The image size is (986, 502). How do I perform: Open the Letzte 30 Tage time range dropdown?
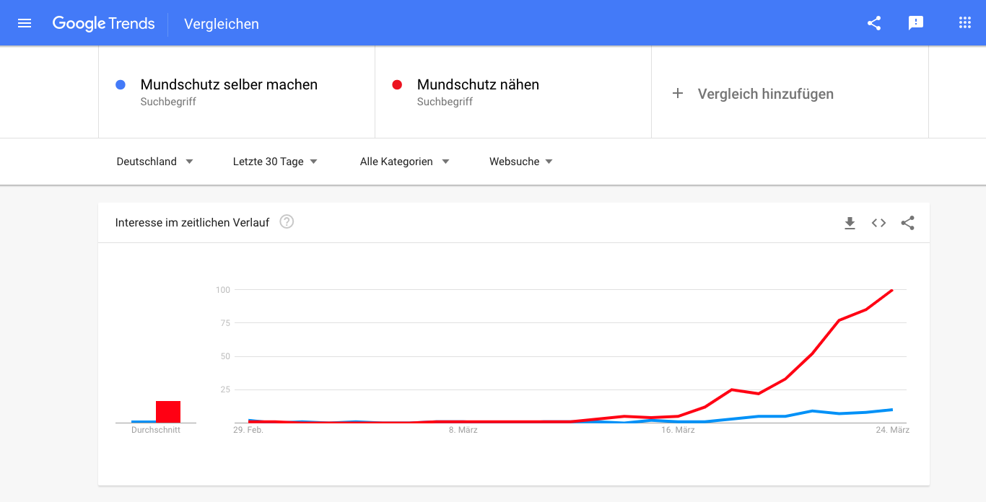pos(274,161)
